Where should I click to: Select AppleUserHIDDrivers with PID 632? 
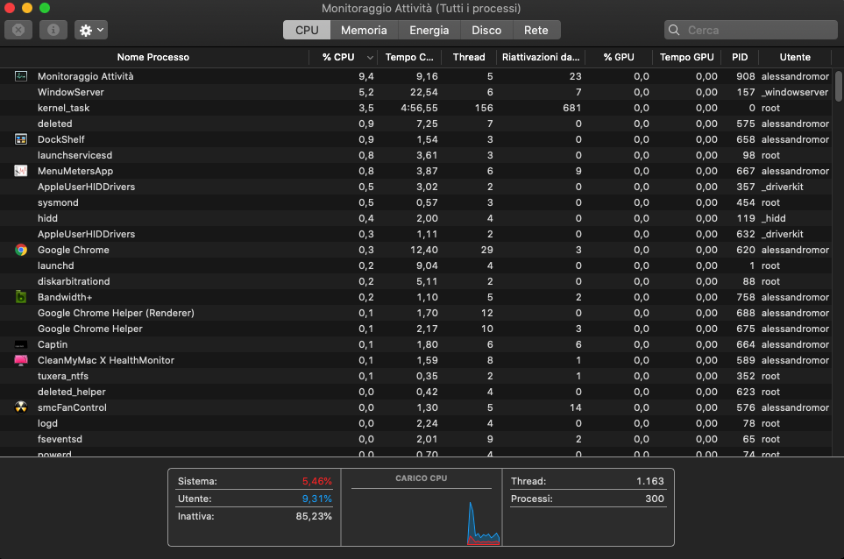(416, 234)
